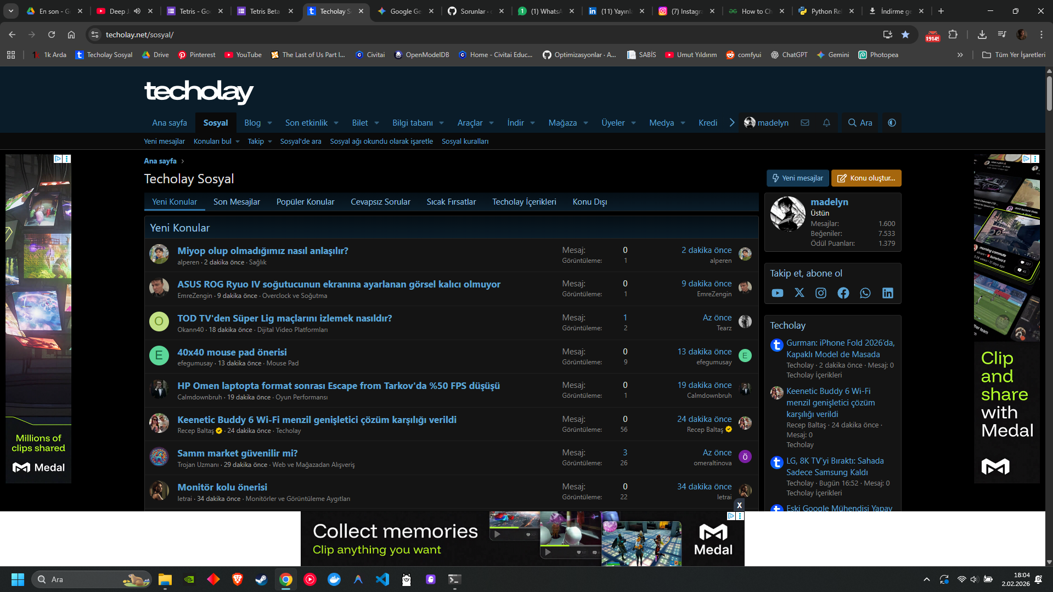
Task: Click the Windows Start button
Action: [x=18, y=579]
